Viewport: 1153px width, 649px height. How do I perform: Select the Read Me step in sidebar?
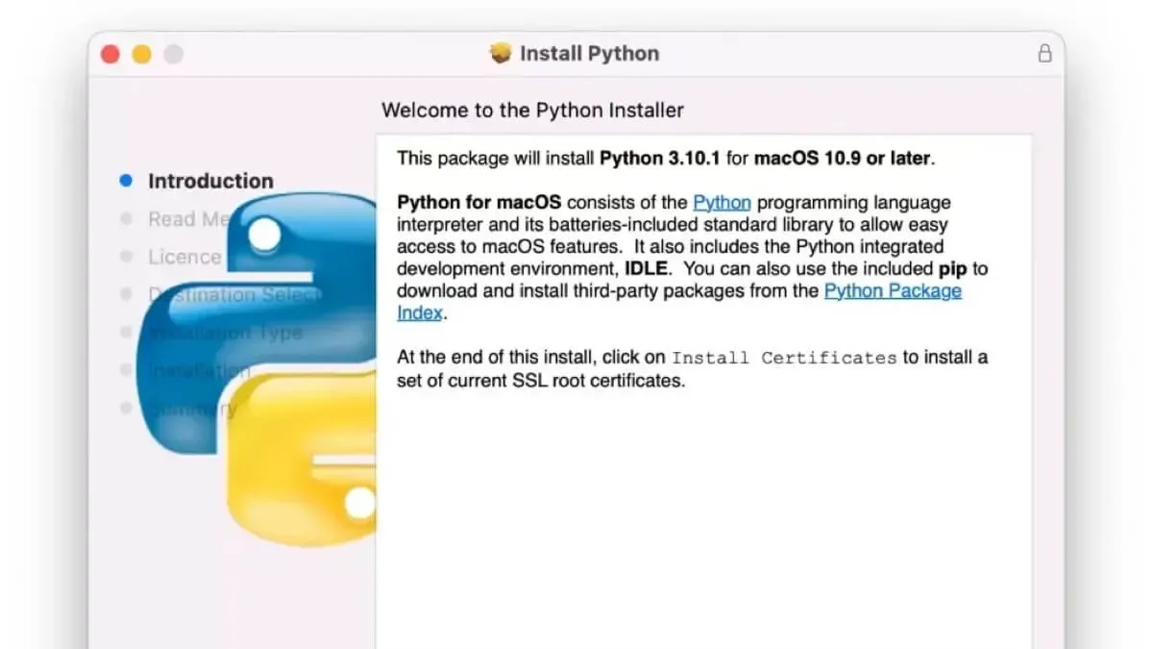(189, 219)
